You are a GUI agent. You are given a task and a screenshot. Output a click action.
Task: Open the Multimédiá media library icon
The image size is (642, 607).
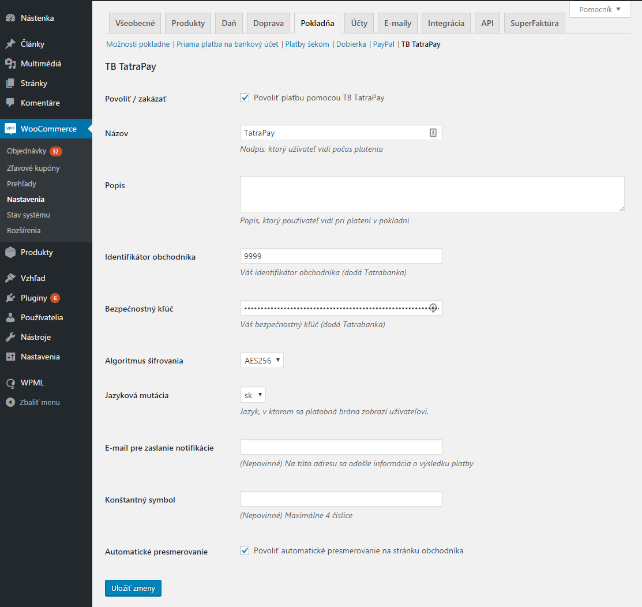(x=11, y=63)
